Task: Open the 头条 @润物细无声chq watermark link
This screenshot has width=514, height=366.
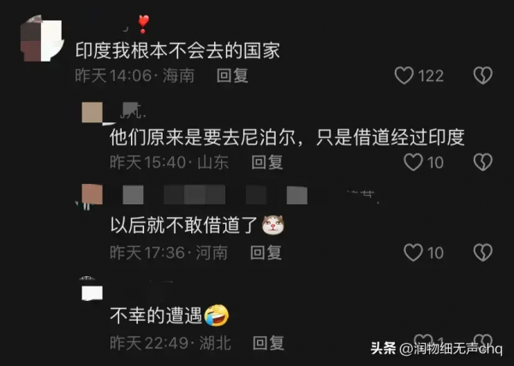Action: [x=436, y=349]
